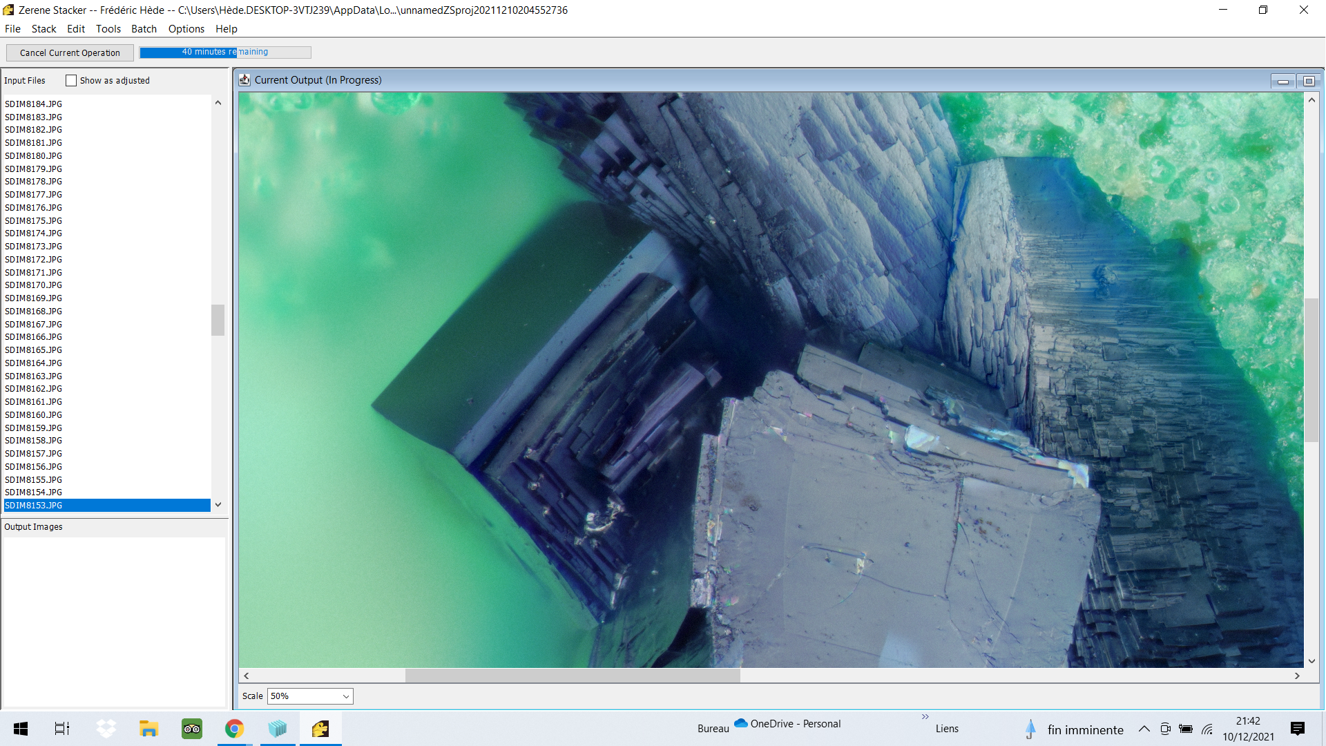
Task: Click Cancel Current Operation button
Action: click(70, 53)
